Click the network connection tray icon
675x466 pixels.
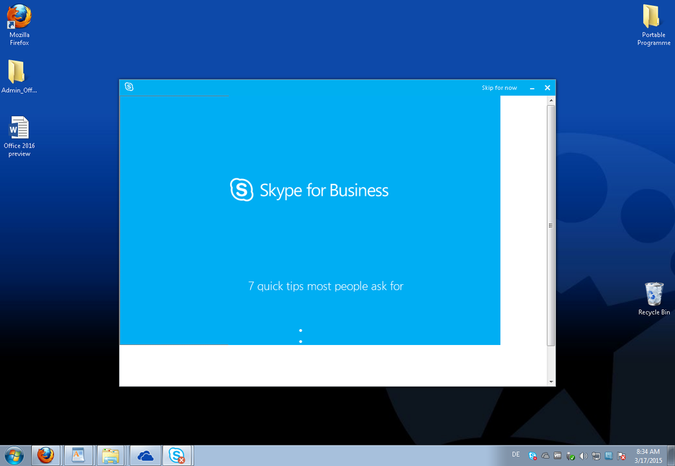(x=596, y=456)
